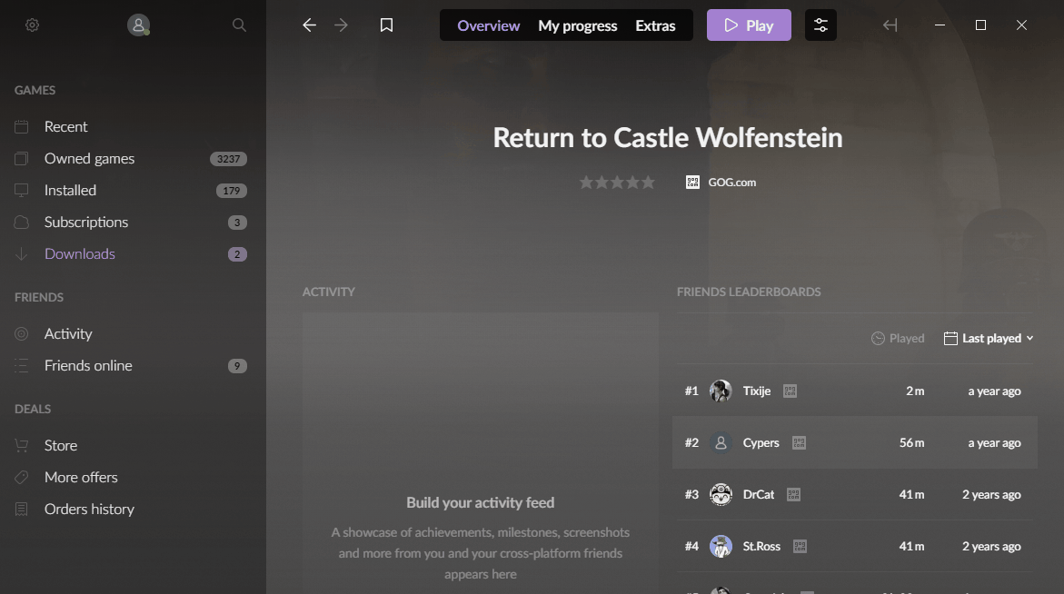Click the Orders history receipt icon
1064x594 pixels.
point(22,510)
